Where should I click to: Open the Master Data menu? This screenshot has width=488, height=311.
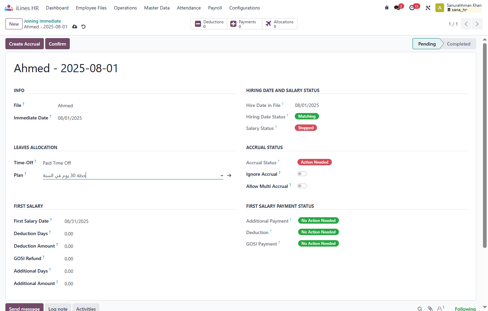pos(157,8)
